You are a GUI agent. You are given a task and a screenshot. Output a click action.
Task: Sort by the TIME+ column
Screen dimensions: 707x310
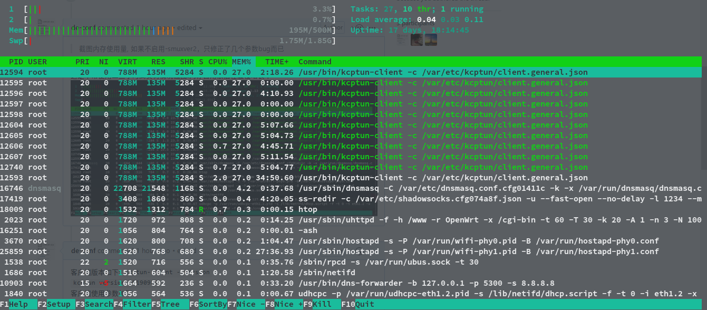click(x=276, y=62)
